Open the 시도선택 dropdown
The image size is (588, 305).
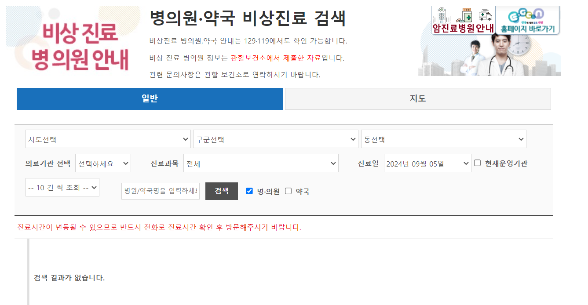tap(108, 138)
